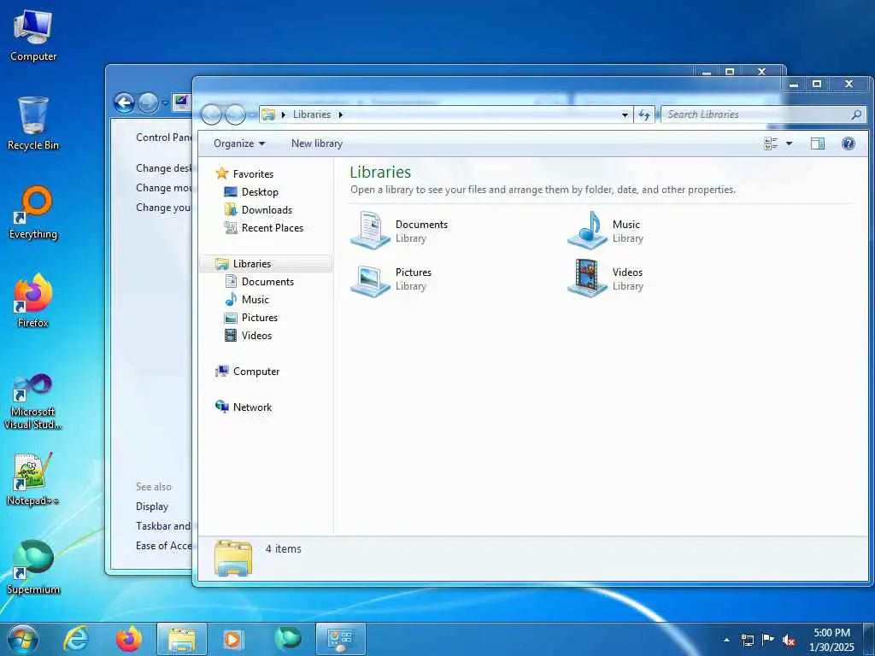Screen dimensions: 875x656
Task: Open the Music library icon
Action: [x=588, y=231]
